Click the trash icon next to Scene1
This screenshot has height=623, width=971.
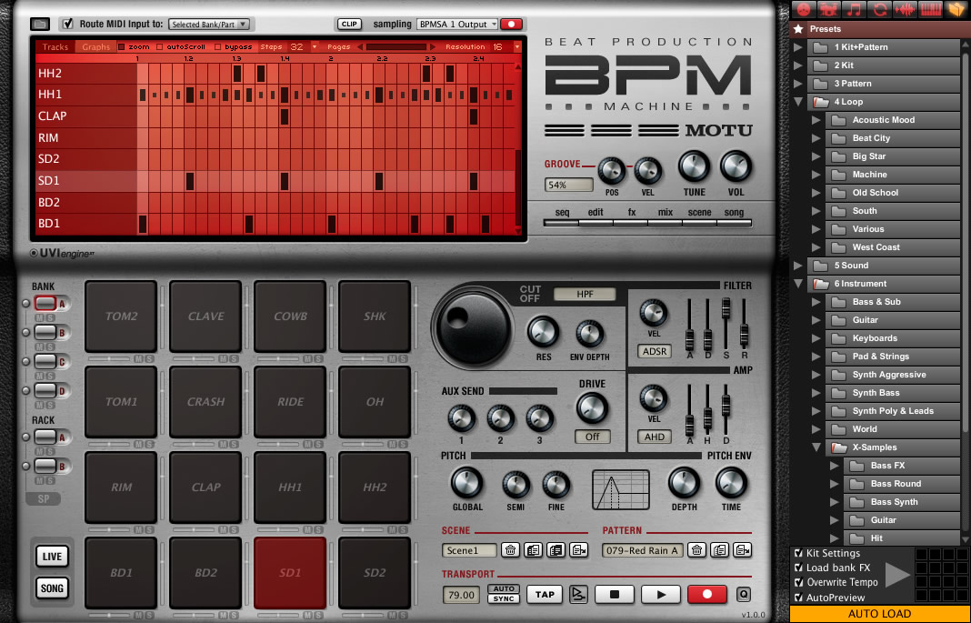point(511,549)
